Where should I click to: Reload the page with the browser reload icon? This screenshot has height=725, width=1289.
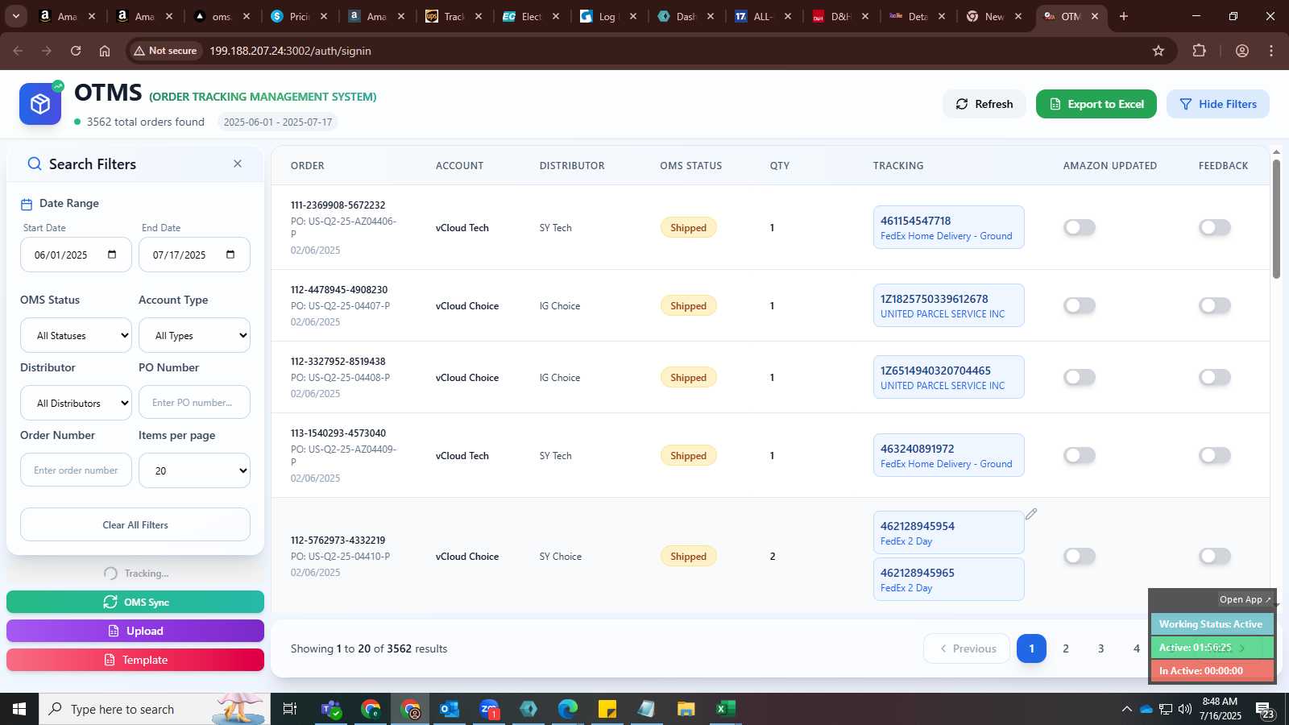click(x=76, y=51)
